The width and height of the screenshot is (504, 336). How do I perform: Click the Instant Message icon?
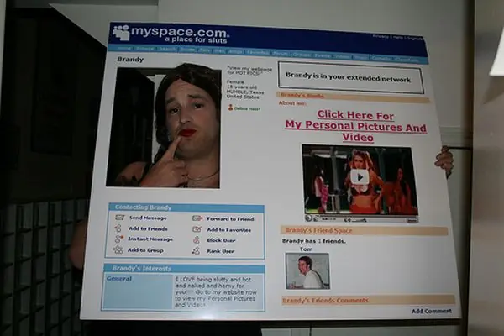click(x=119, y=239)
